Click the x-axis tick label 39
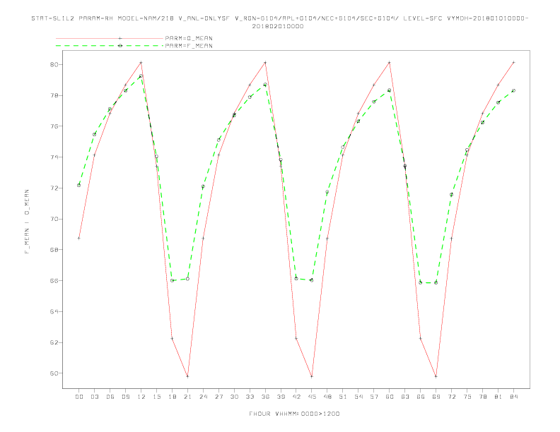Image resolution: width=560 pixels, height=432 pixels. pos(281,397)
